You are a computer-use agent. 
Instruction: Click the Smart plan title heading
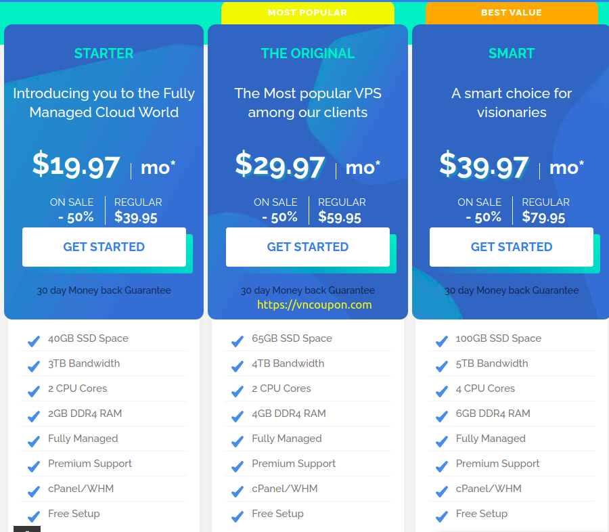click(x=512, y=53)
